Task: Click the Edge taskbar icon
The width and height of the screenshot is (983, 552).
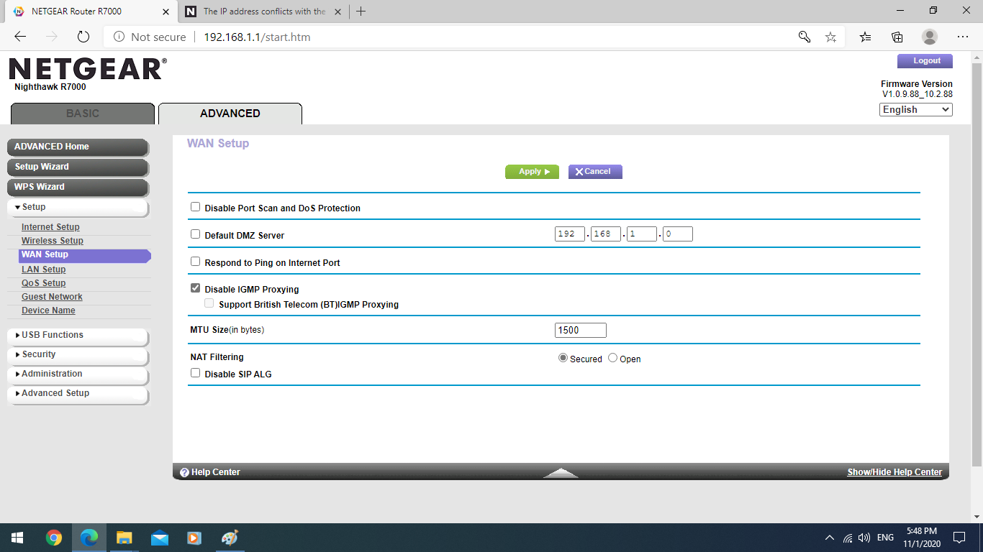Action: tap(89, 537)
